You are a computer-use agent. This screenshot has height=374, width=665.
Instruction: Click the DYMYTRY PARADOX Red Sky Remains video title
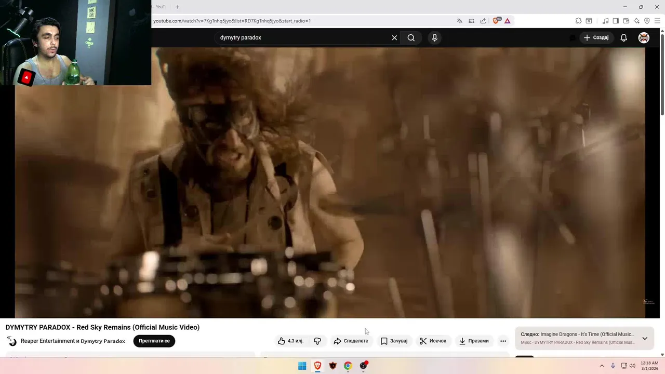[x=102, y=327]
